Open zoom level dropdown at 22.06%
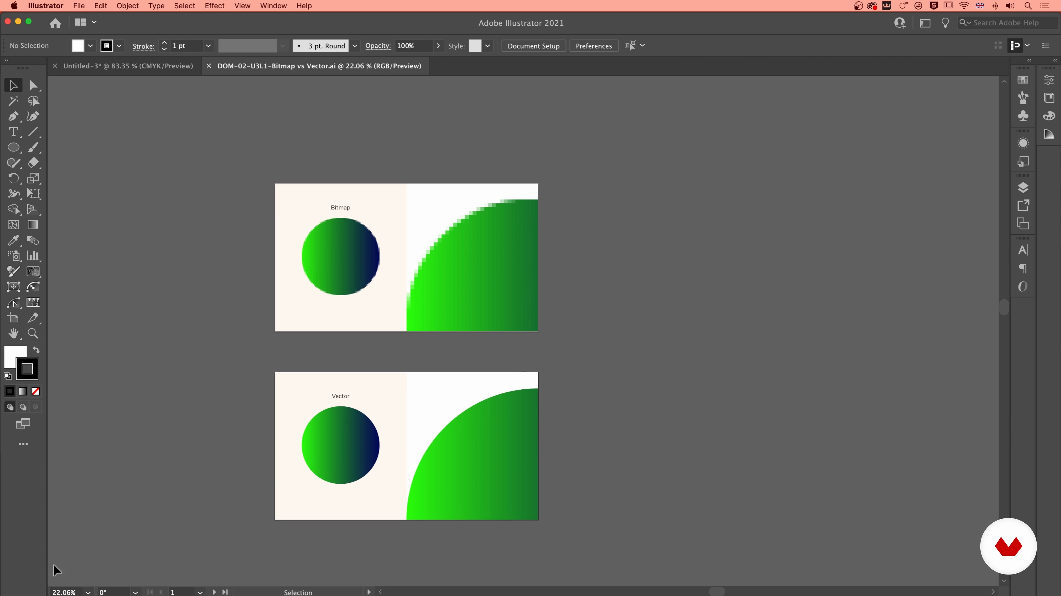1061x596 pixels. [x=88, y=592]
